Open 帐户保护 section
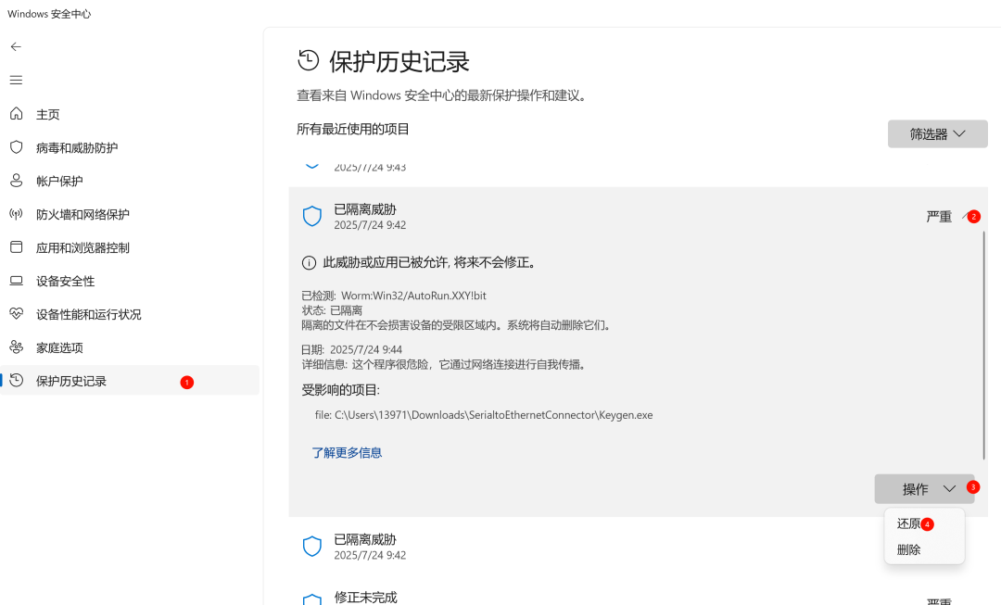 tap(130, 181)
